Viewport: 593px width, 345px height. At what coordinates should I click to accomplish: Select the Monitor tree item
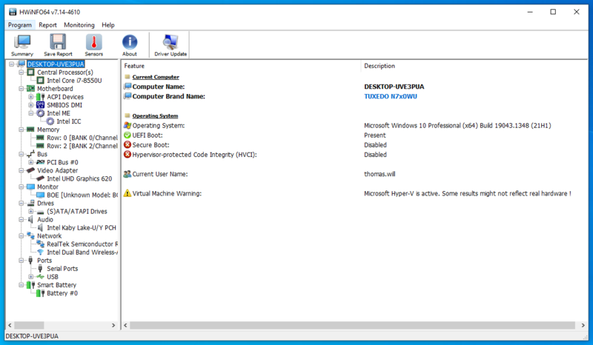[47, 187]
